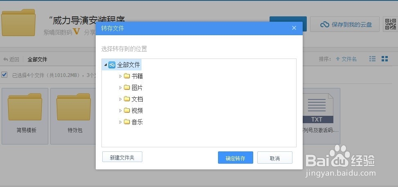The height and width of the screenshot is (187, 398).
Task: Expand the 视频 folder
Action: (120, 110)
